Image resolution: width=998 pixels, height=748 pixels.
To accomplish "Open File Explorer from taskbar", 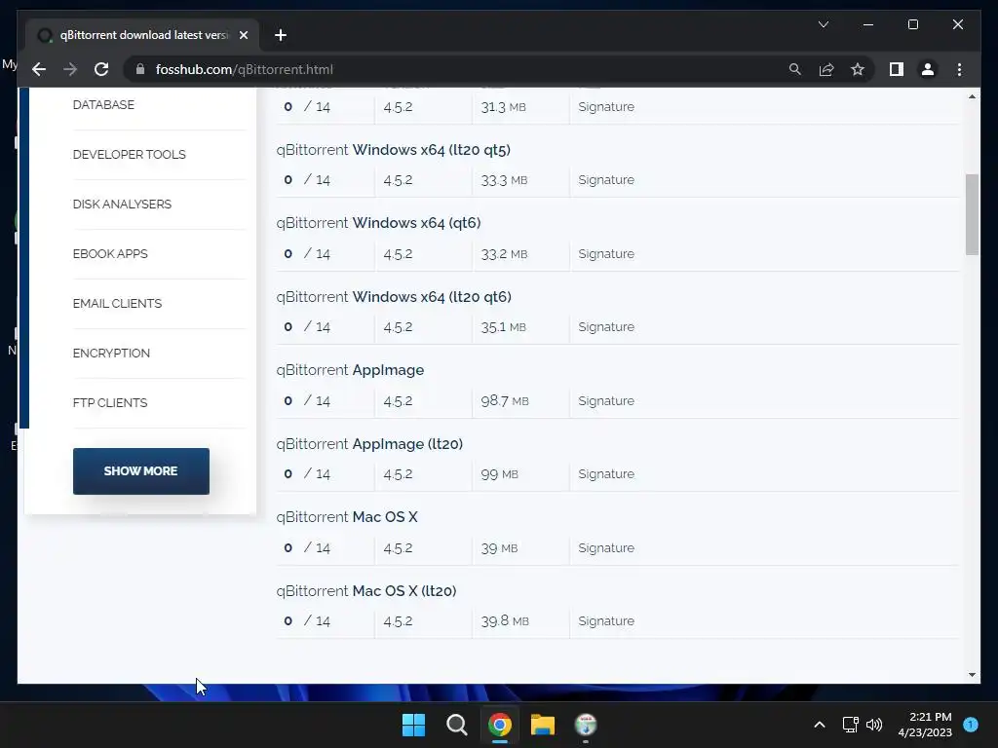I will [543, 725].
